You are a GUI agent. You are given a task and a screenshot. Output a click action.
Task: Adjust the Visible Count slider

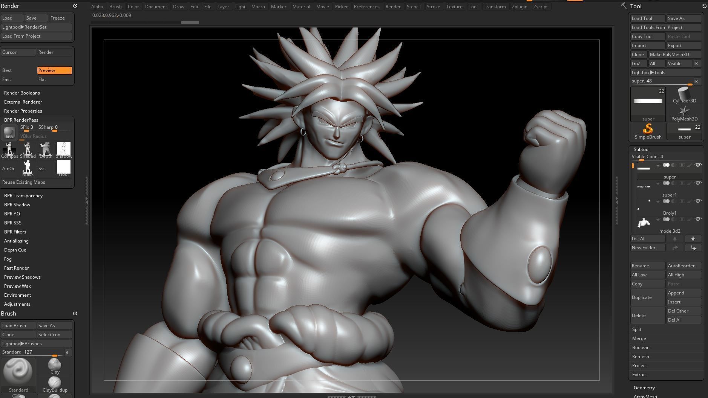(x=666, y=157)
